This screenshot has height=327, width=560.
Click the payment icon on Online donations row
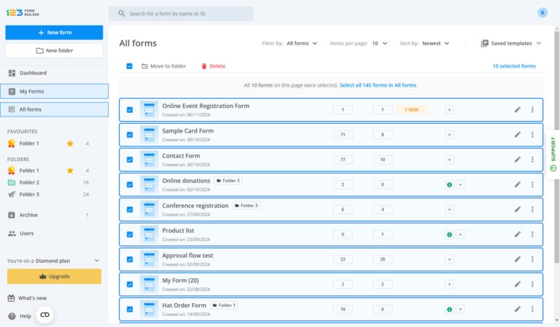[449, 185]
